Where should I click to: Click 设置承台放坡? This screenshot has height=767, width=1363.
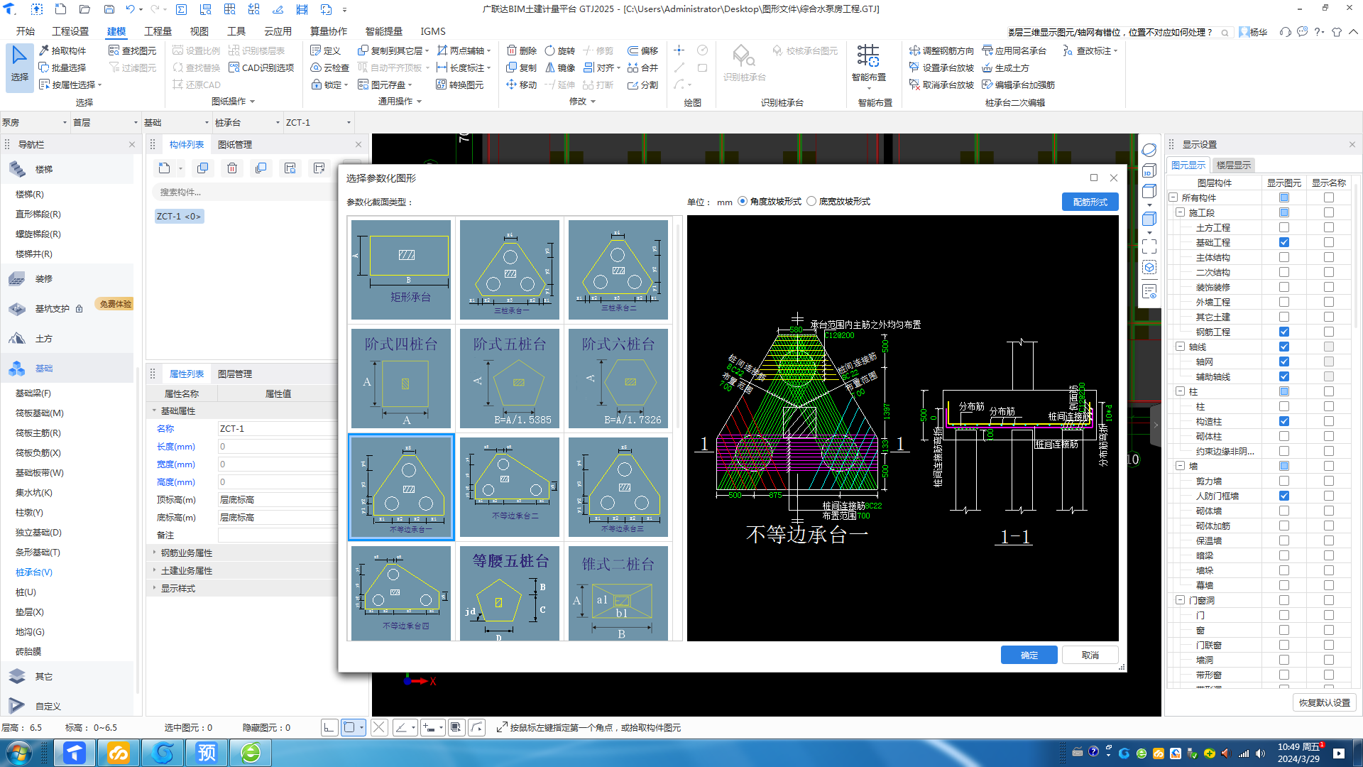(941, 67)
